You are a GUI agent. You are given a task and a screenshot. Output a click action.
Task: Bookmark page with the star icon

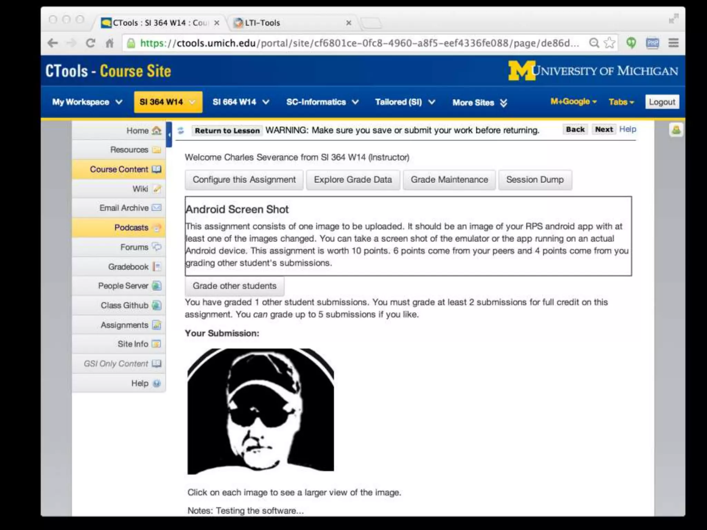pyautogui.click(x=610, y=43)
